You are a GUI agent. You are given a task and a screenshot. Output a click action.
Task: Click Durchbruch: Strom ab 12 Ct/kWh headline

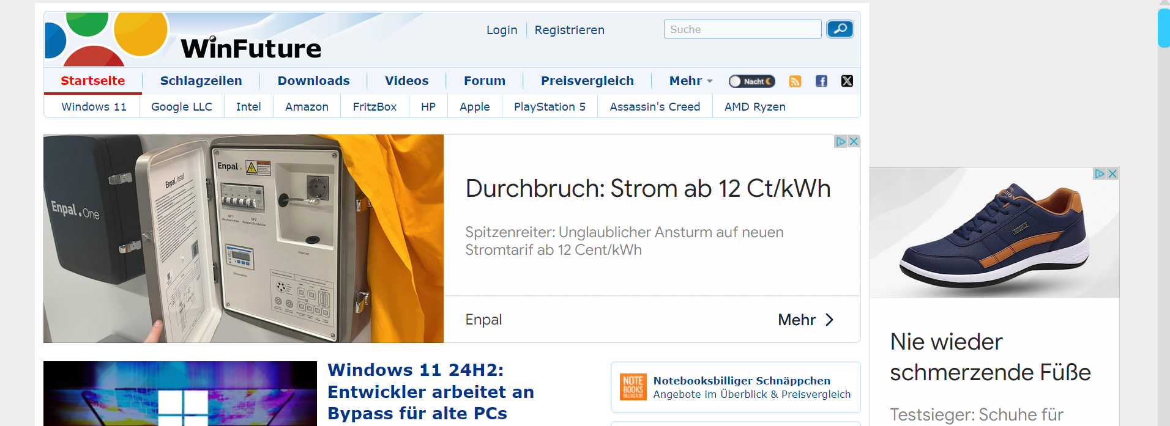click(648, 189)
